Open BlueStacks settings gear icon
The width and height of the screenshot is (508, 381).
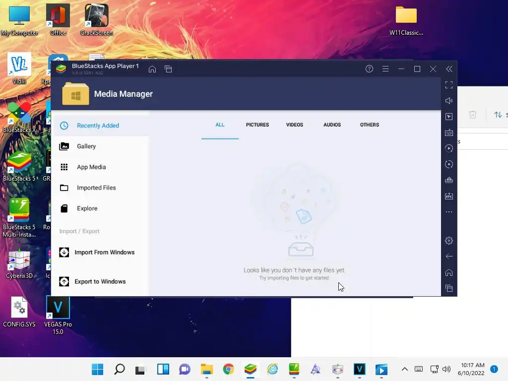point(448,241)
